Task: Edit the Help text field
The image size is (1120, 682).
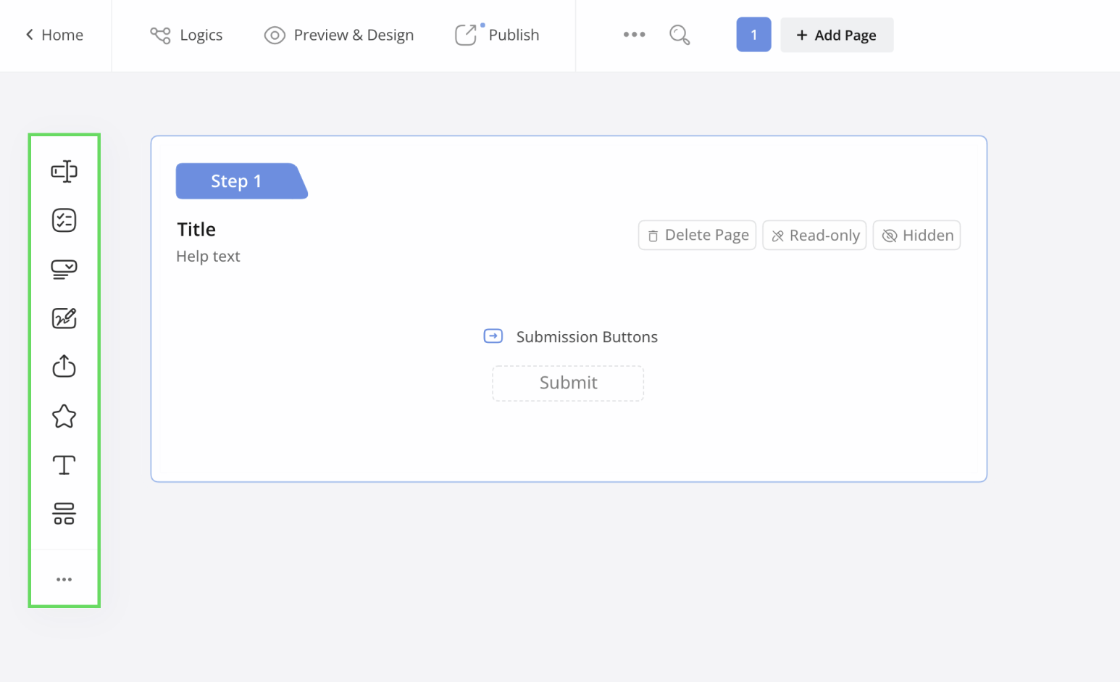Action: click(x=208, y=256)
